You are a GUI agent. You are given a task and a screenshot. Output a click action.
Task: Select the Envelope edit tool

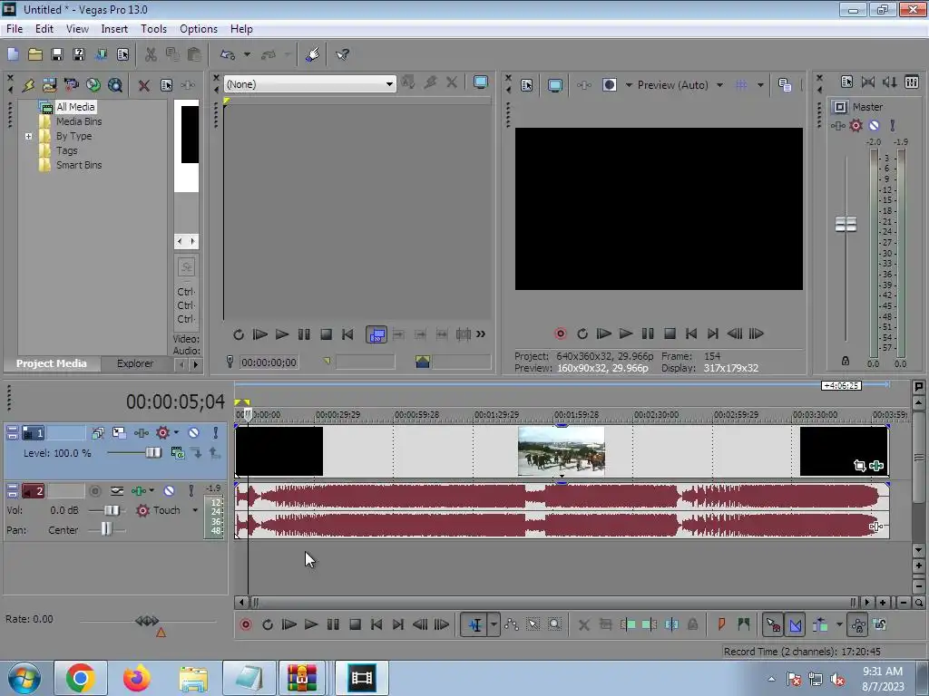512,624
